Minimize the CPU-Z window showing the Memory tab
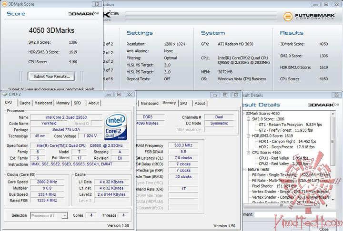Image resolution: width=343 pixels, height=231 pixels. click(215, 95)
